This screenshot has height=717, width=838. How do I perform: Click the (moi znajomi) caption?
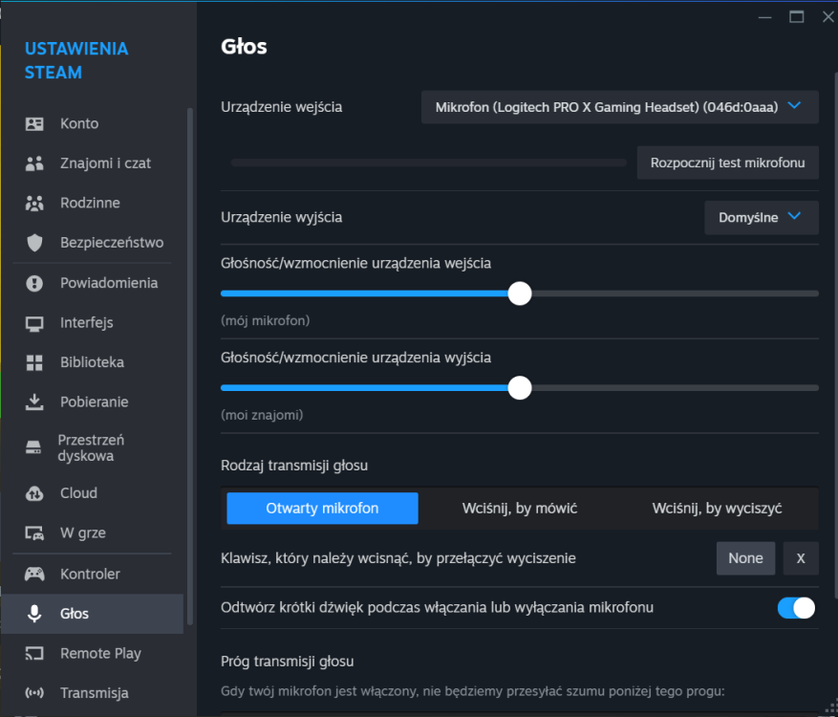[262, 415]
